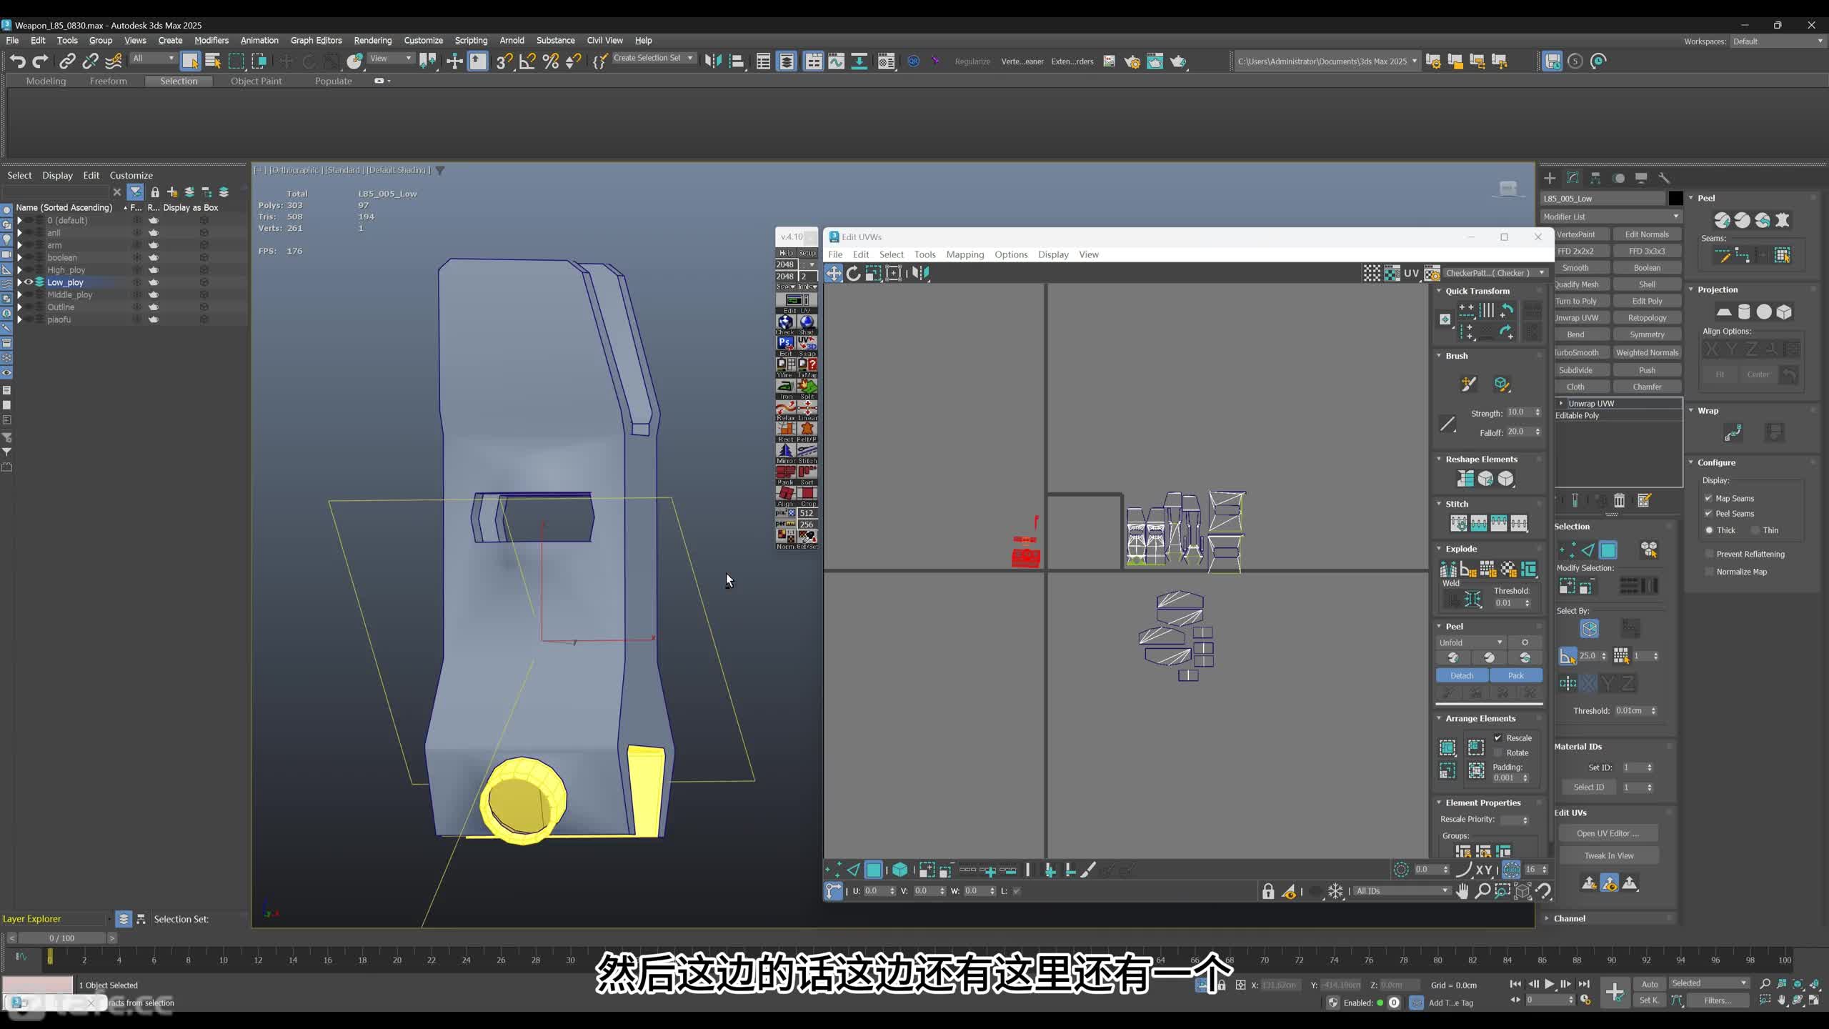Click the Link objects icon in main toolbar
The height and width of the screenshot is (1029, 1829).
point(67,61)
